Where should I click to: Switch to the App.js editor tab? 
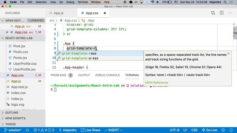59,13
